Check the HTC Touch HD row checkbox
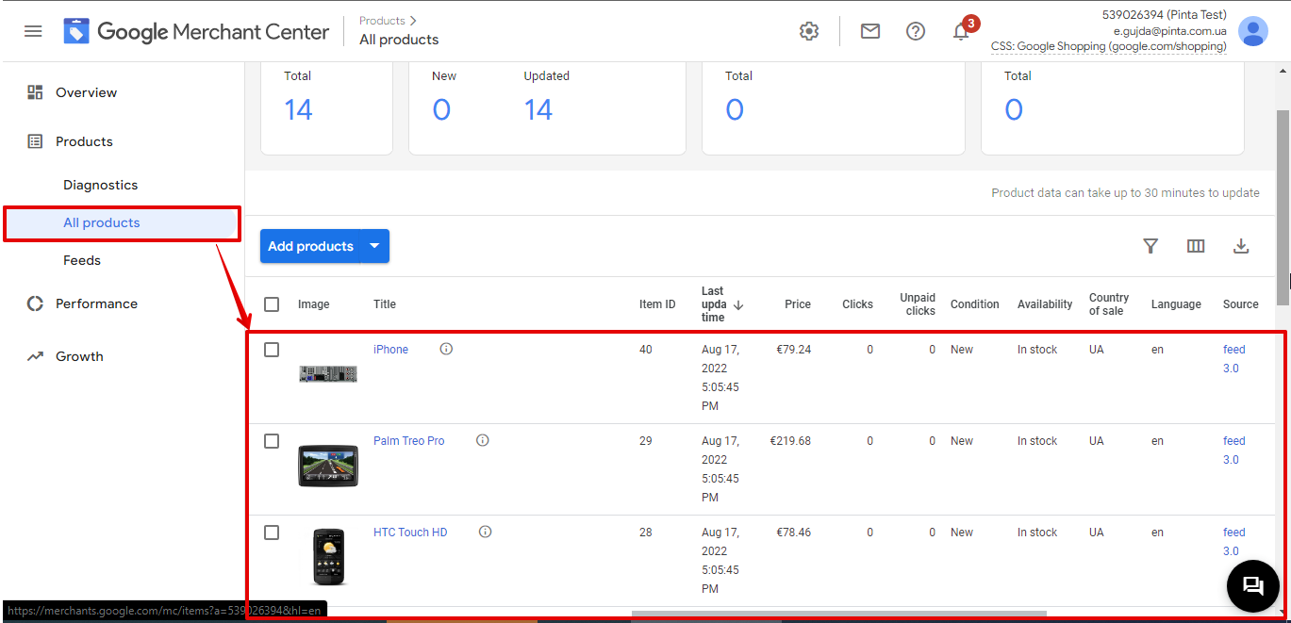The height and width of the screenshot is (623, 1291). click(272, 533)
